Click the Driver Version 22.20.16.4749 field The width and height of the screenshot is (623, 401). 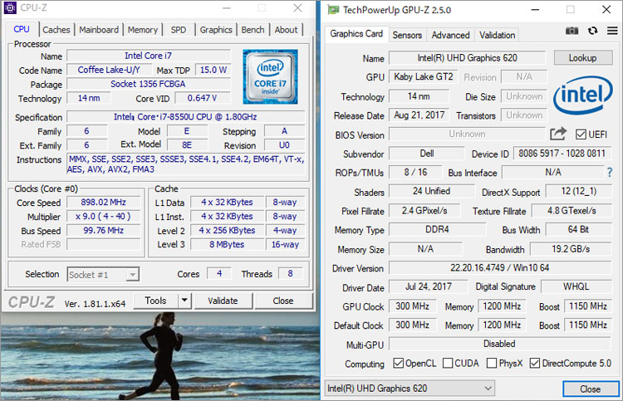click(x=500, y=267)
